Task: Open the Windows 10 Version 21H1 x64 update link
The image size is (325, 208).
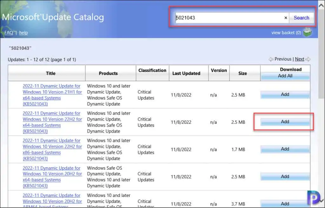Action: pos(52,95)
